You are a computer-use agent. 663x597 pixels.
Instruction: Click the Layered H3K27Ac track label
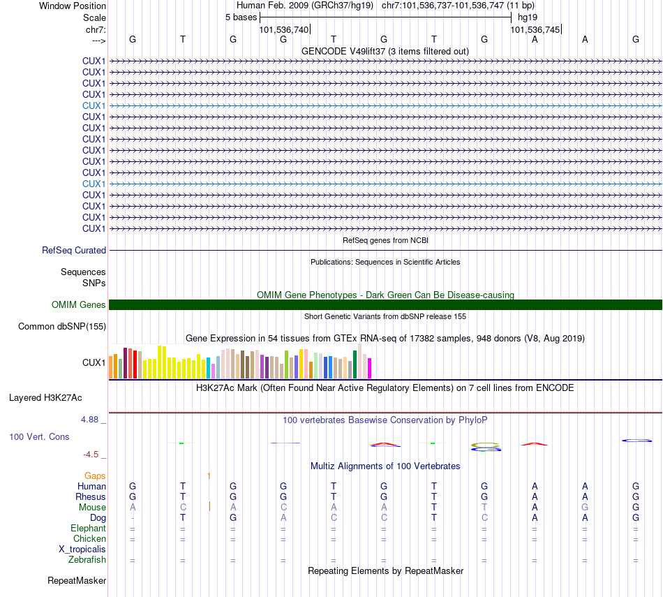pos(45,398)
